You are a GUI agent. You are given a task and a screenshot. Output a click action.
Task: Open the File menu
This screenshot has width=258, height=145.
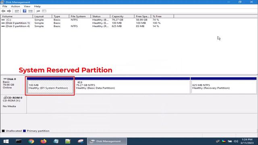point(5,6)
